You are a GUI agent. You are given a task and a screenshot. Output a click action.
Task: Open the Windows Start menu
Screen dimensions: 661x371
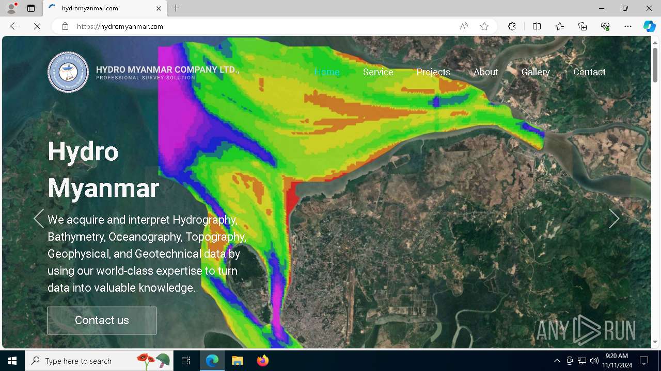point(12,361)
